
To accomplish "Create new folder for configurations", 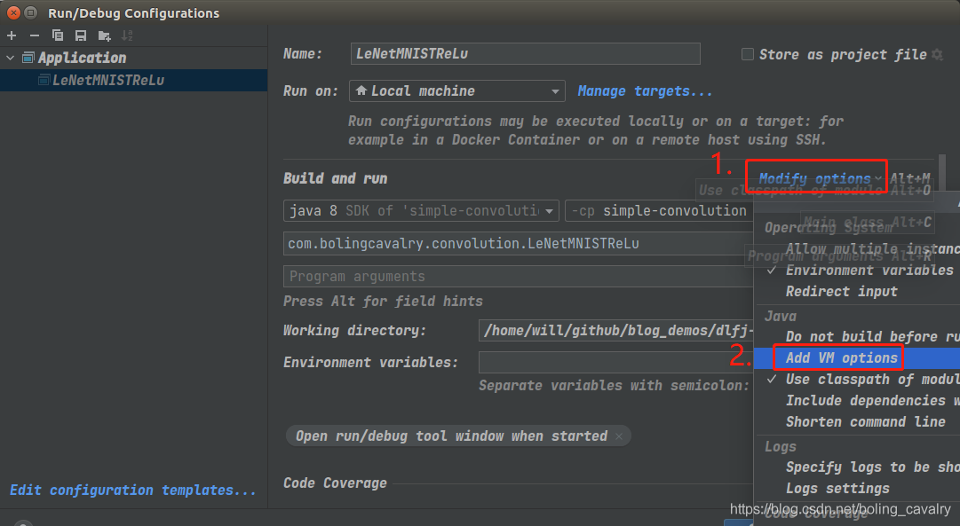I will pyautogui.click(x=105, y=35).
